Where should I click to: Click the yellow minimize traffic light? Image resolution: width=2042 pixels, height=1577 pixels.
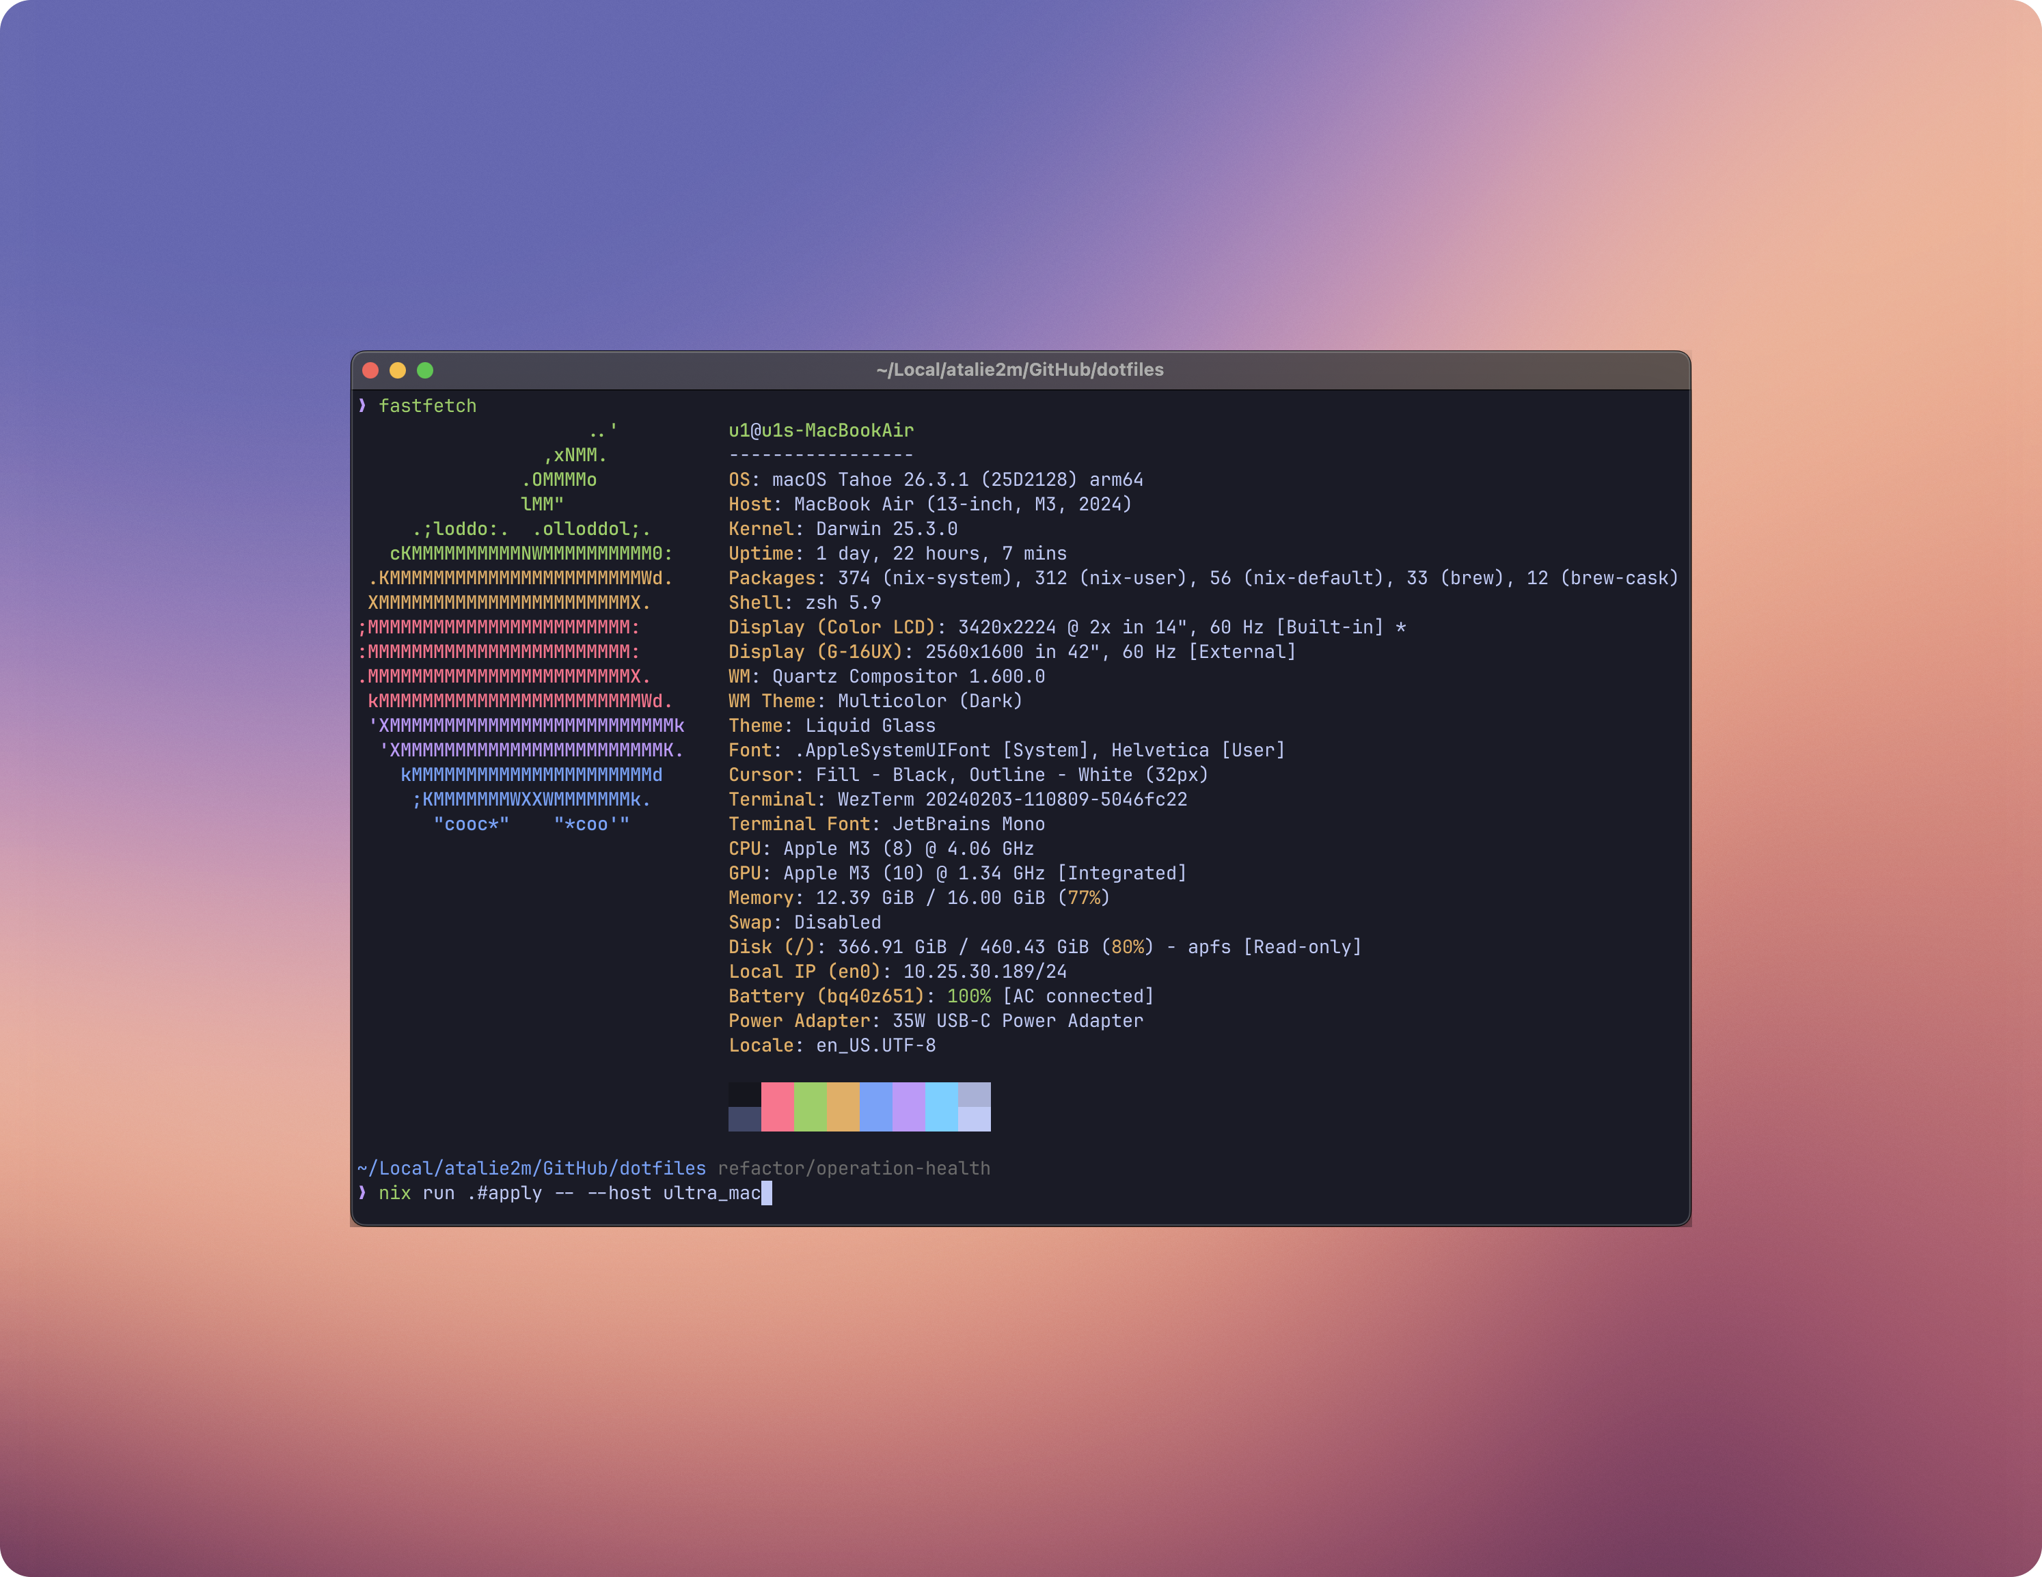pyautogui.click(x=399, y=369)
